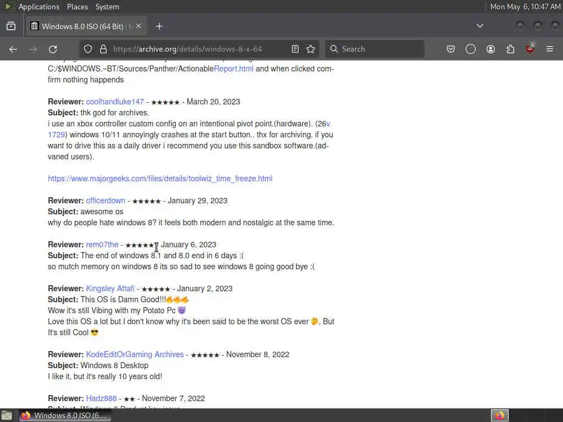Click the date text November 8, 2022

258,354
